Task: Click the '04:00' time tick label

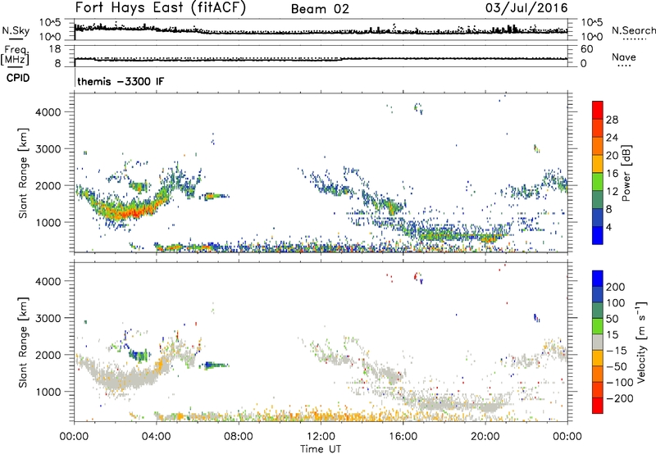Action: point(156,437)
